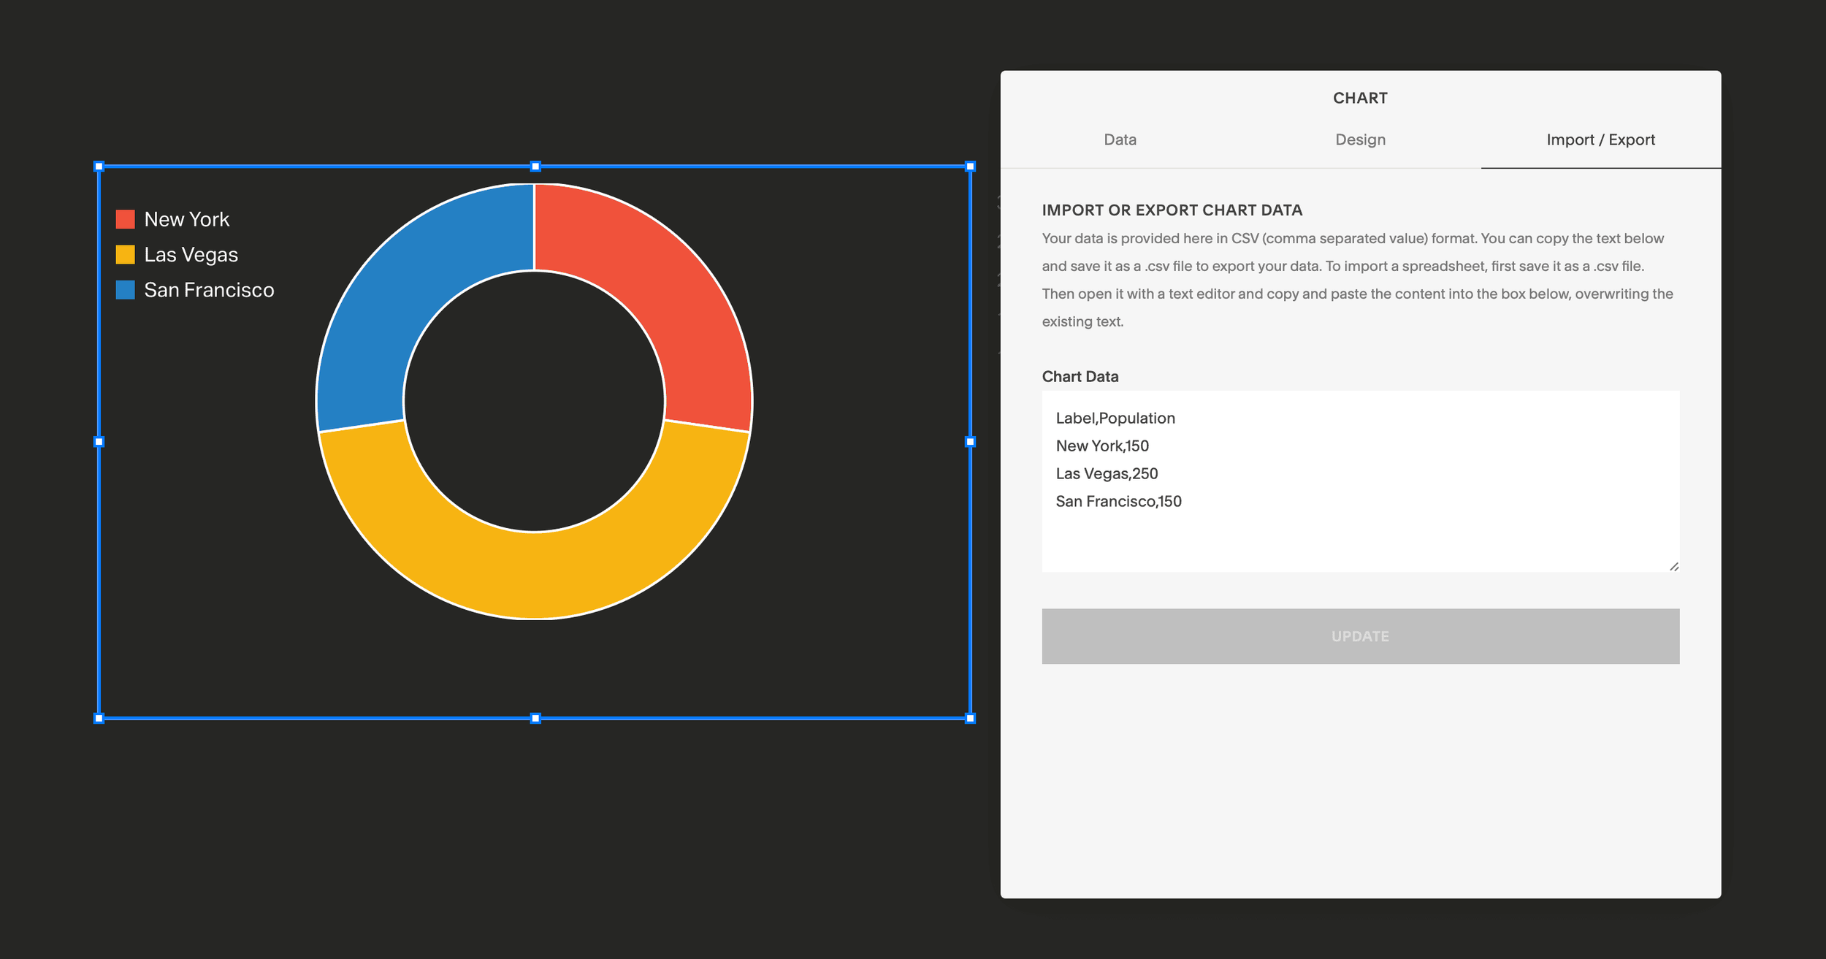
Task: Select the New York legend label
Action: click(187, 218)
